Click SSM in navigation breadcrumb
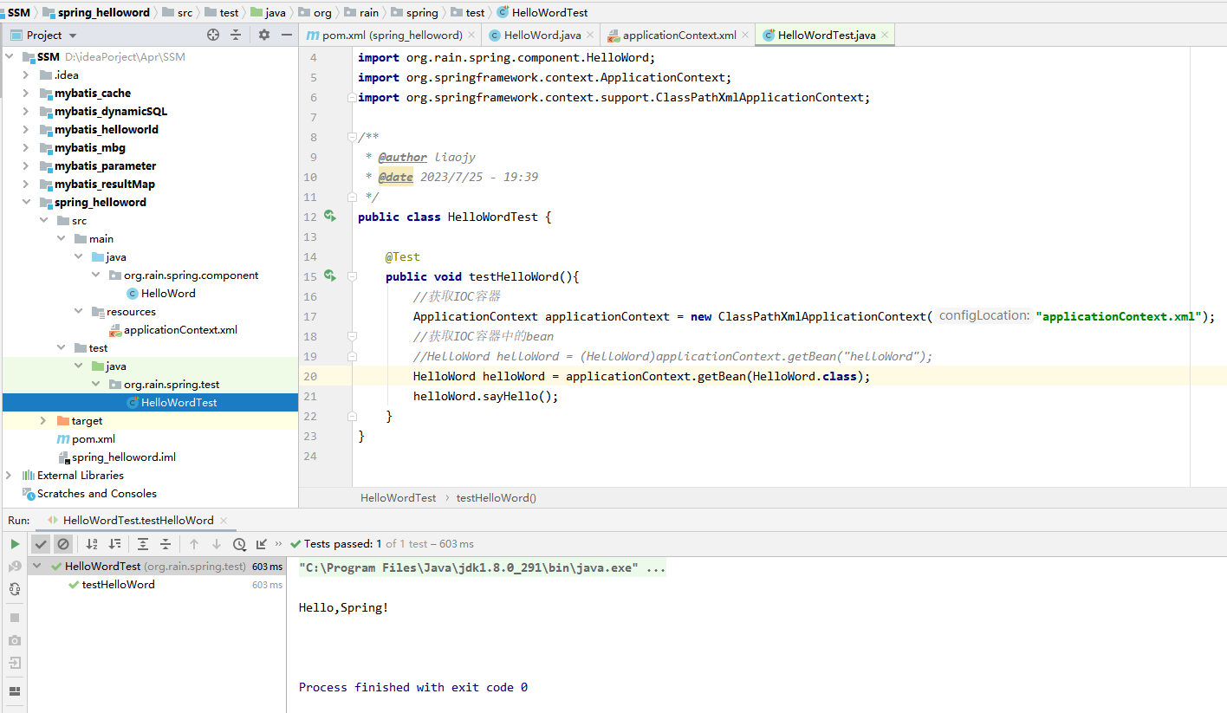Viewport: 1227px width, 713px height. click(19, 12)
